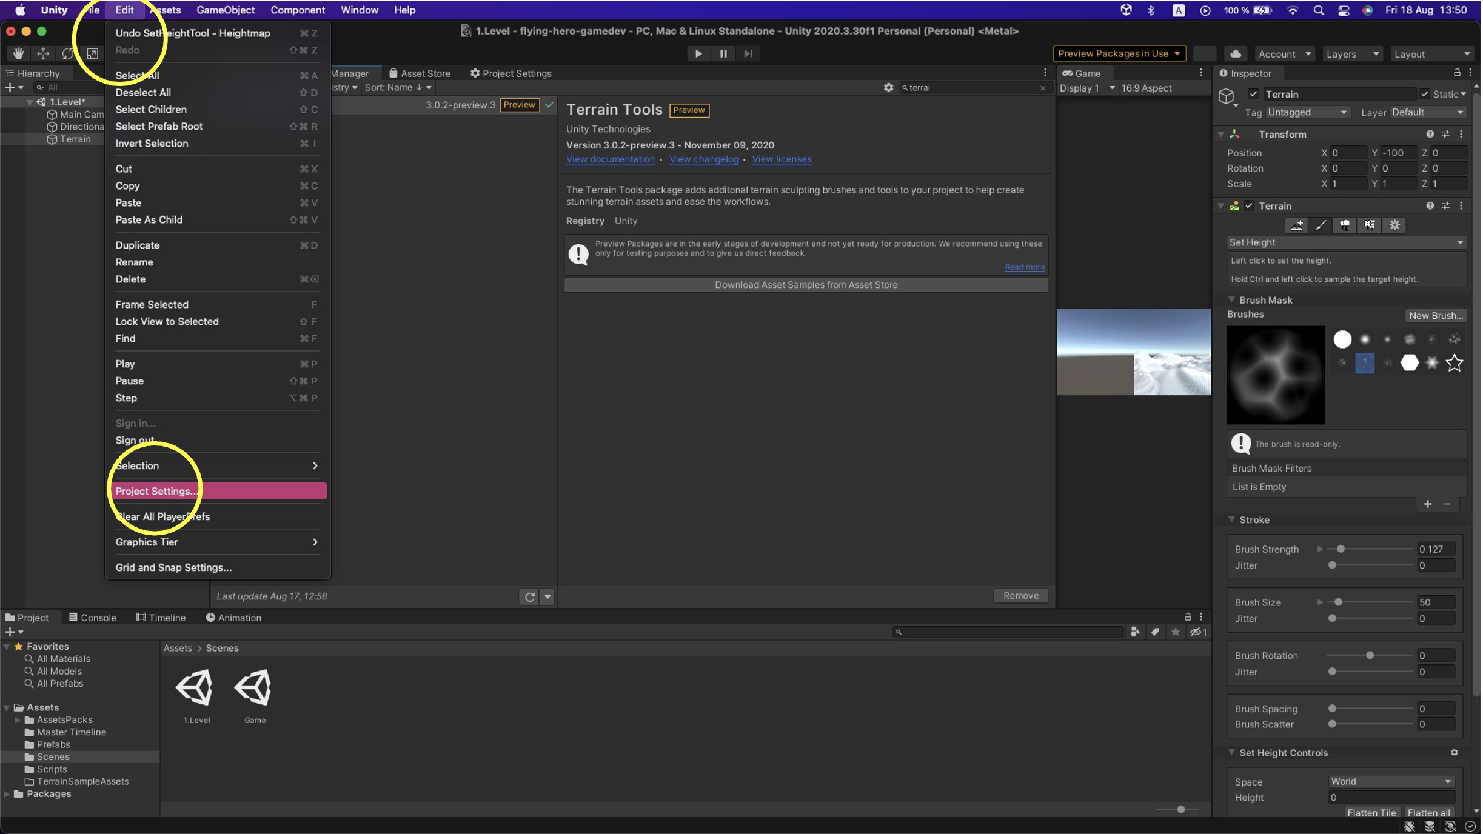Select Paint Terrain brush icon
This screenshot has width=1483, height=834.
click(1321, 225)
